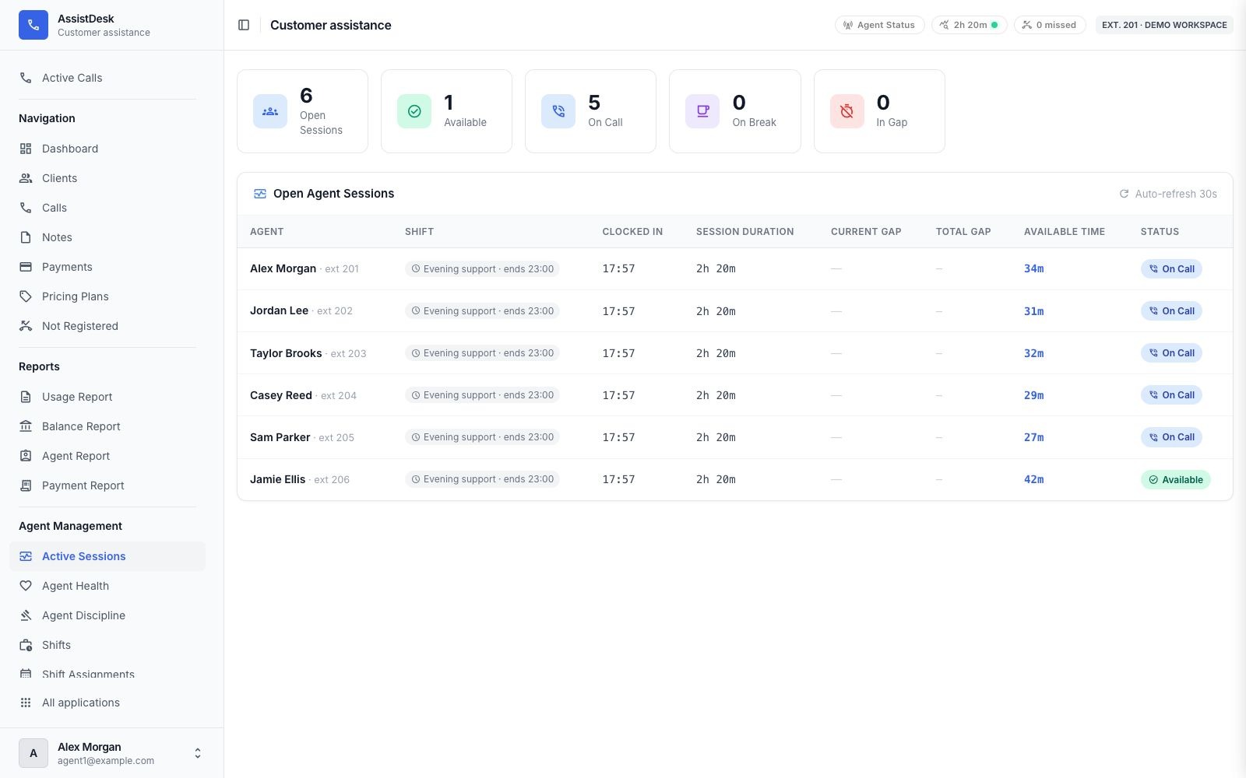Click EXT. 201 Demo Workspace badge

[1164, 25]
